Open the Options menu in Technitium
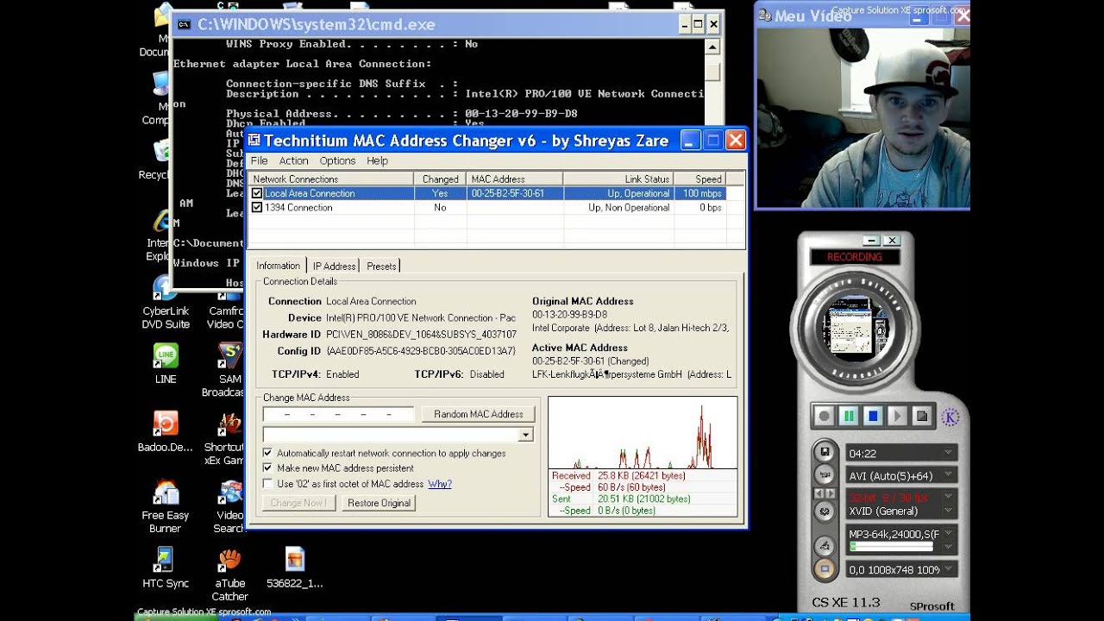Viewport: 1104px width, 621px height. 337,161
